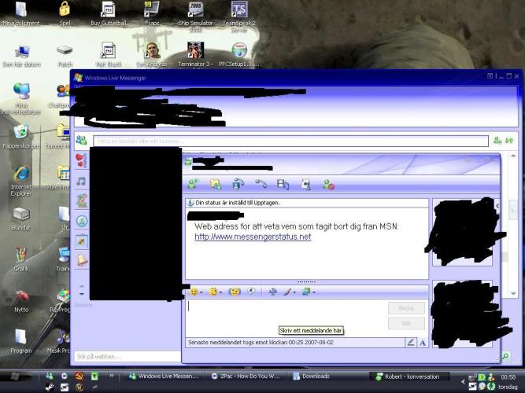Open the Nytto desktop icon
The width and height of the screenshot is (525, 393).
[21, 300]
